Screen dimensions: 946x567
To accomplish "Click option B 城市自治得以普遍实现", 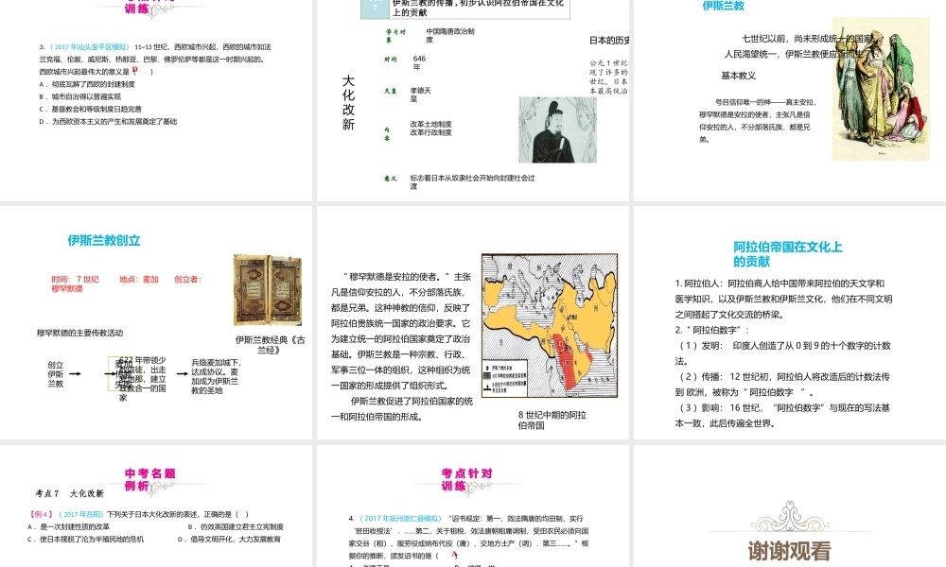I will (80, 96).
